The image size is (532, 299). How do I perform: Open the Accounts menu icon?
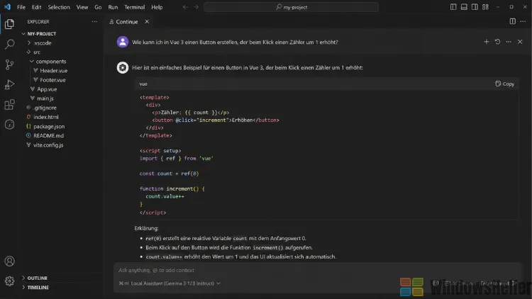click(9, 261)
